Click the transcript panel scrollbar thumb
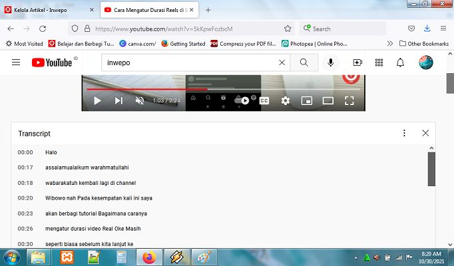The width and height of the screenshot is (454, 266). point(431,169)
